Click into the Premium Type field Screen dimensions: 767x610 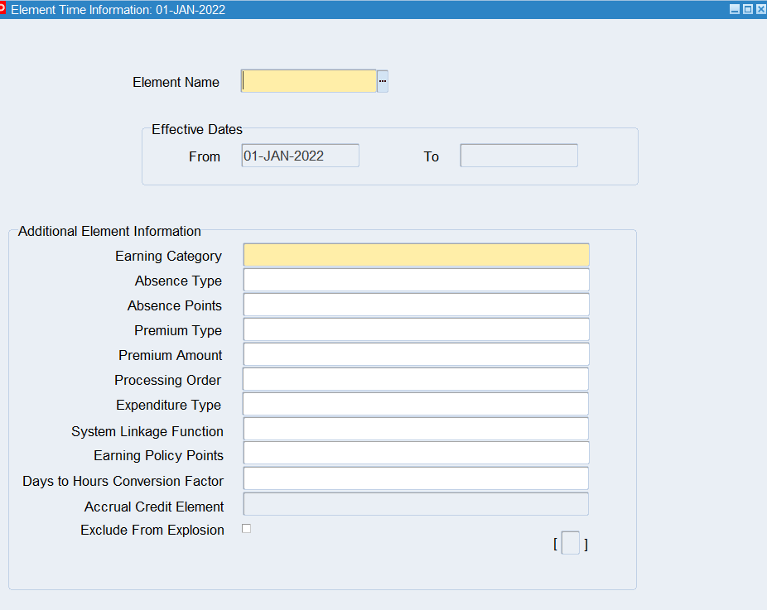pos(416,329)
